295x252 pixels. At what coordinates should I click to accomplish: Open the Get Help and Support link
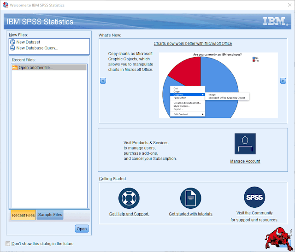point(129,214)
